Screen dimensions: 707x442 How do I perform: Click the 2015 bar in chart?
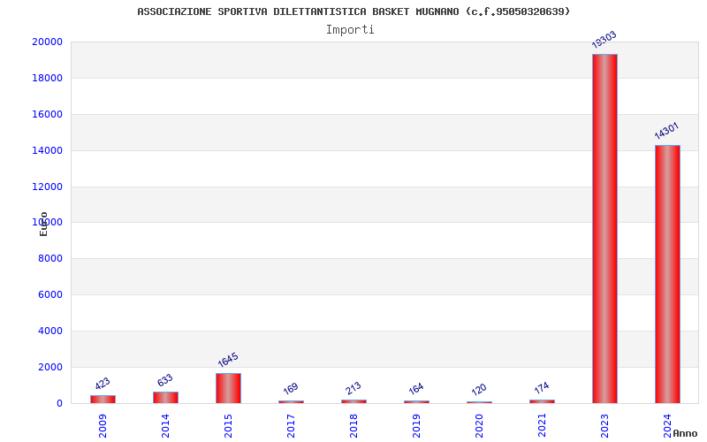[x=228, y=388]
